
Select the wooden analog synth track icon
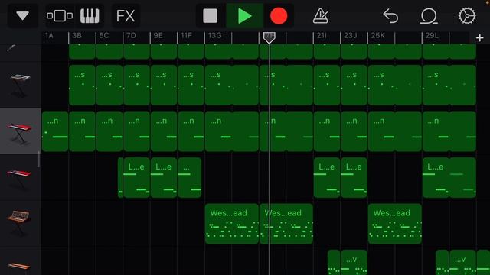(x=18, y=223)
